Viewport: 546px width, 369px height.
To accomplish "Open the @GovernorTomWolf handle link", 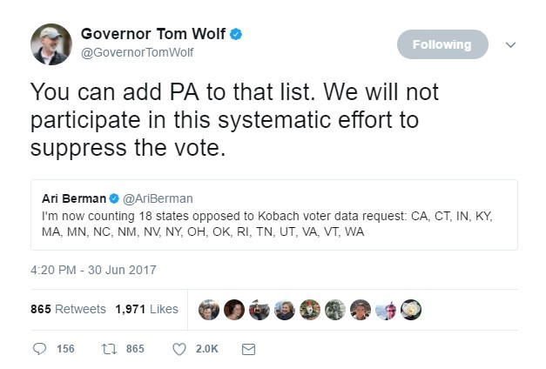I will [137, 52].
